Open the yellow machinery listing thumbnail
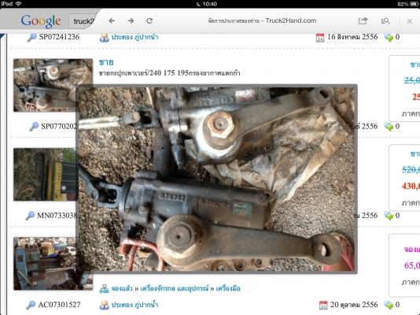Viewport: 420px width, 315px height. [45, 174]
